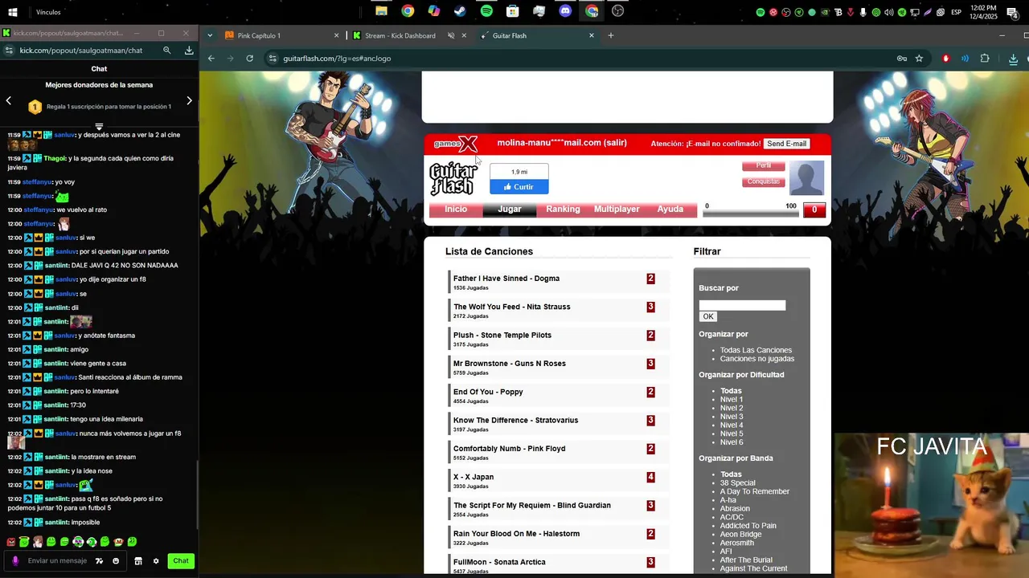Open File Explorer from the taskbar

click(x=382, y=11)
